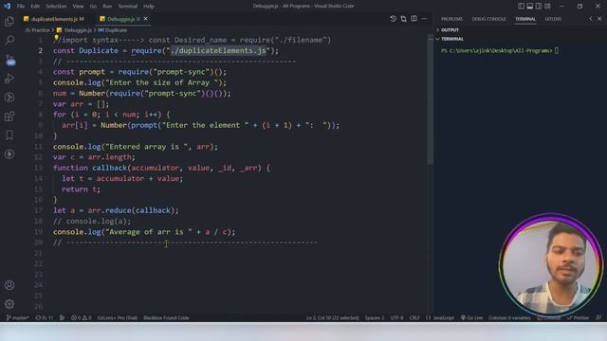Toggle the secondary side bar layout button
The image size is (607, 341).
point(539,6)
